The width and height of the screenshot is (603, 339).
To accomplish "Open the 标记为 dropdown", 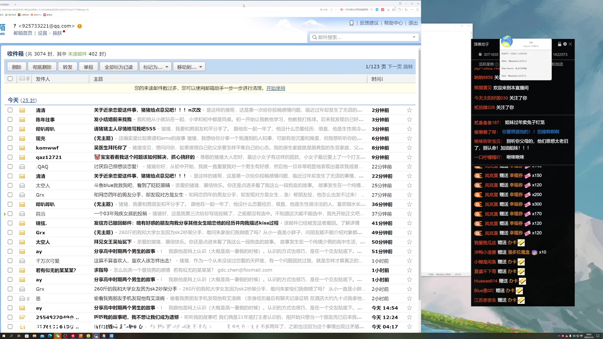I will [x=155, y=66].
